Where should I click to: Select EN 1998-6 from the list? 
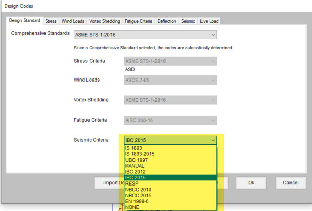tap(137, 201)
